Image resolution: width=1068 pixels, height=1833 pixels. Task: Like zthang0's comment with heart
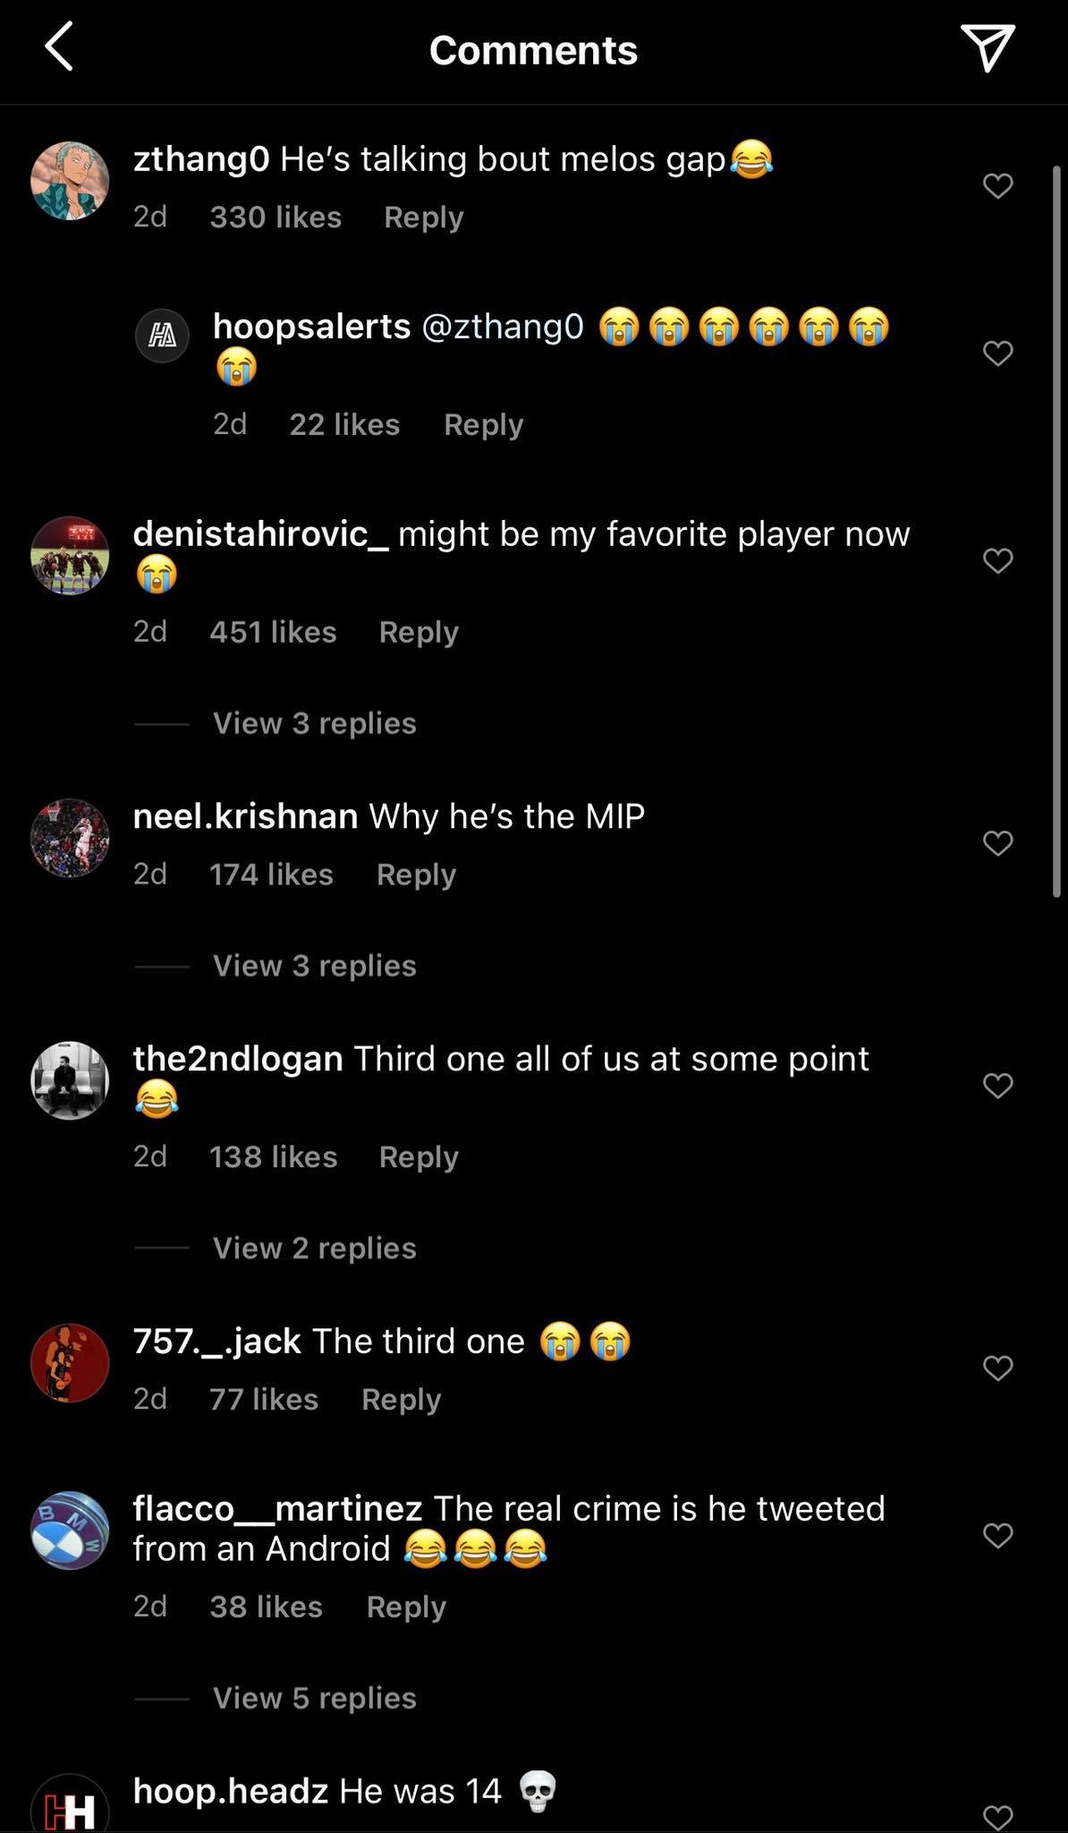pos(997,186)
